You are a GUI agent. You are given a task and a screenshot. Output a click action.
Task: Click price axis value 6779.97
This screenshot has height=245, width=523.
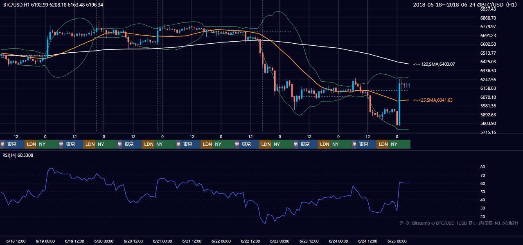(x=488, y=27)
